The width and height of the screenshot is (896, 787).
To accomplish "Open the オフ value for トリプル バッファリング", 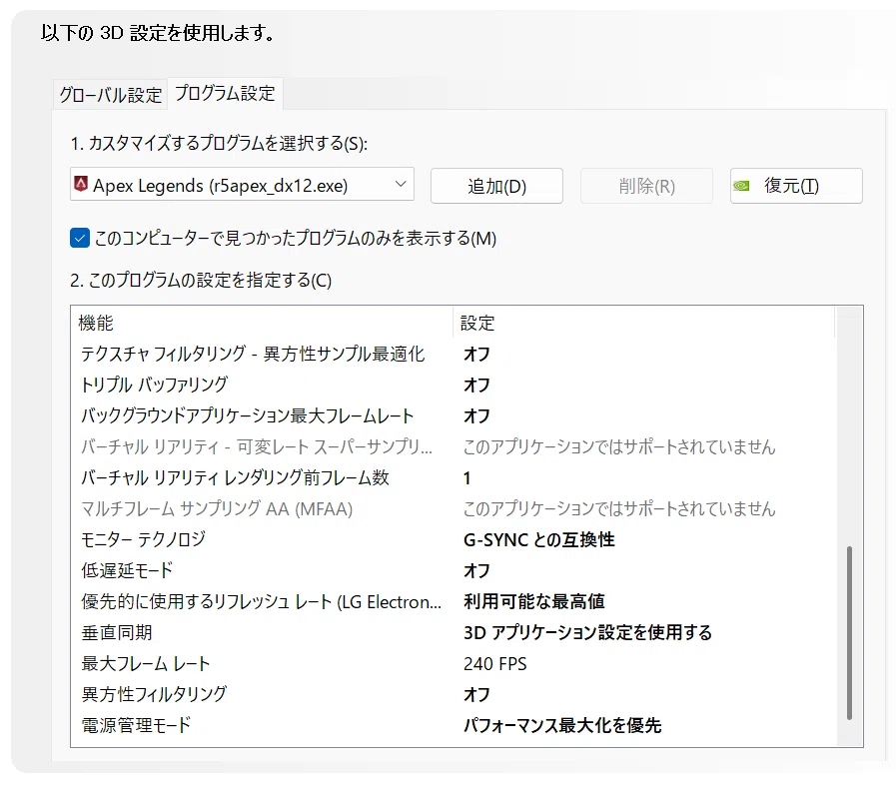I will pos(476,385).
